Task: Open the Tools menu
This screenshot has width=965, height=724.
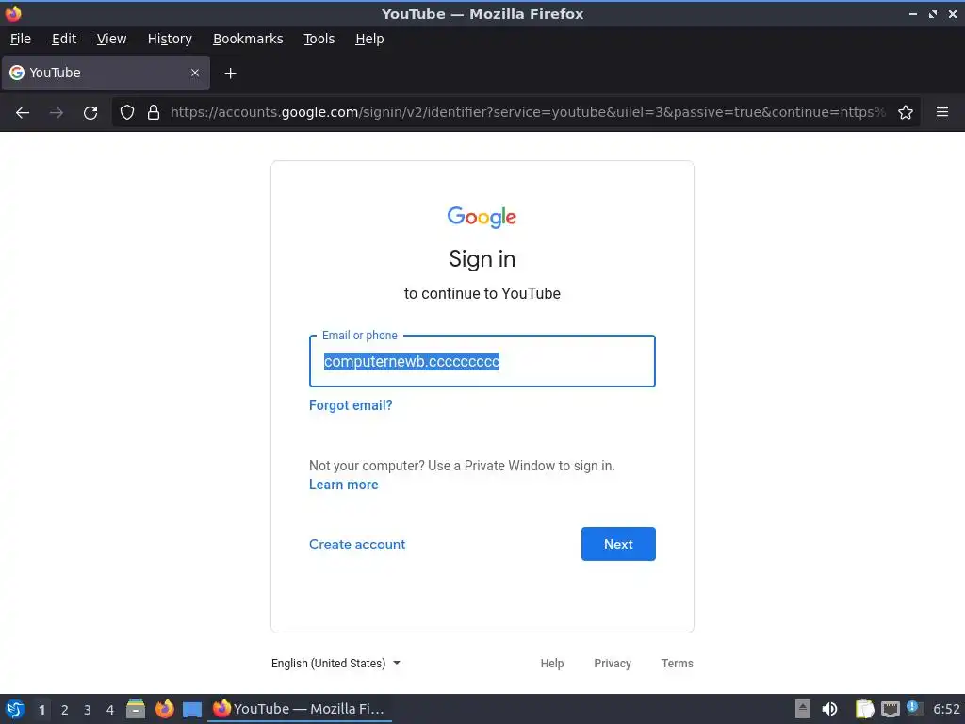Action: click(x=319, y=39)
